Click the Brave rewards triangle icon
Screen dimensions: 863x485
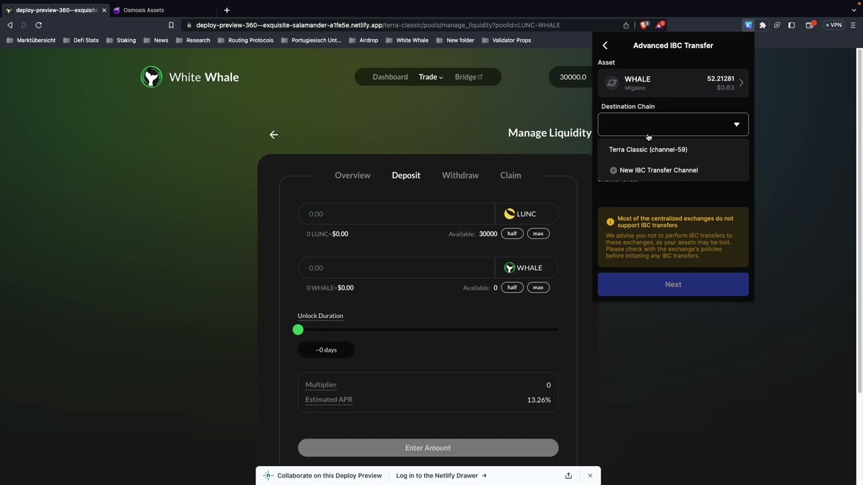[x=660, y=25]
